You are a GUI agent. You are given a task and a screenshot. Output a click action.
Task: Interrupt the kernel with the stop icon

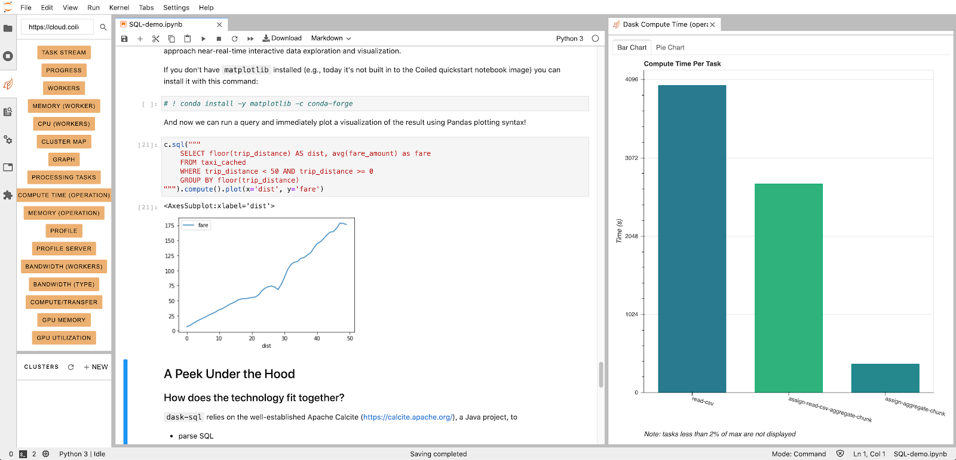tap(219, 39)
